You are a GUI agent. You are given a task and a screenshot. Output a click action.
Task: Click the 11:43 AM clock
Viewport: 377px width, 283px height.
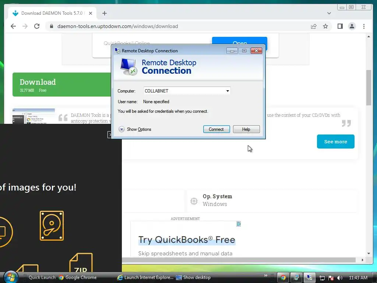[x=358, y=278]
